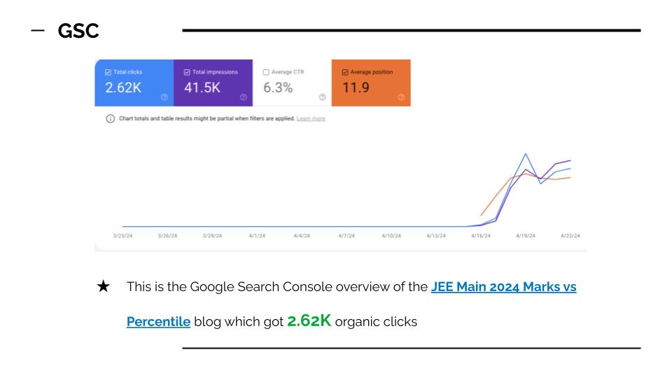The width and height of the screenshot is (672, 378).
Task: Click the 4/19/24 date on chart axis
Action: (525, 236)
